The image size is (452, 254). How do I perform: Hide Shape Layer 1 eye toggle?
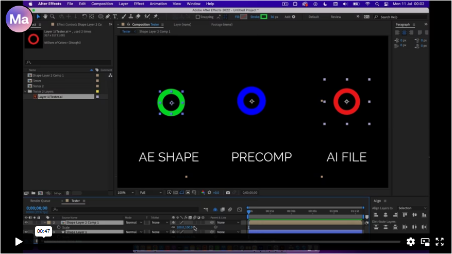tap(26, 231)
